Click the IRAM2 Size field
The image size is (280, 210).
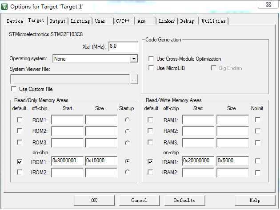click(x=233, y=173)
